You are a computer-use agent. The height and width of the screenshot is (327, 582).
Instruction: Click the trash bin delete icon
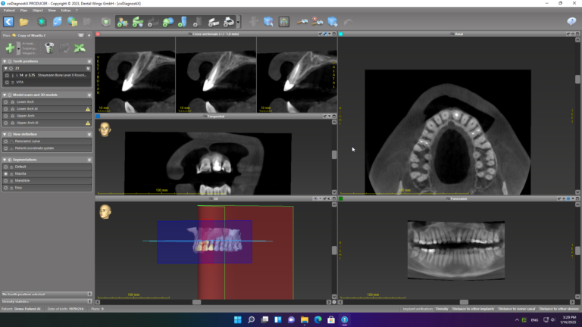(x=49, y=48)
